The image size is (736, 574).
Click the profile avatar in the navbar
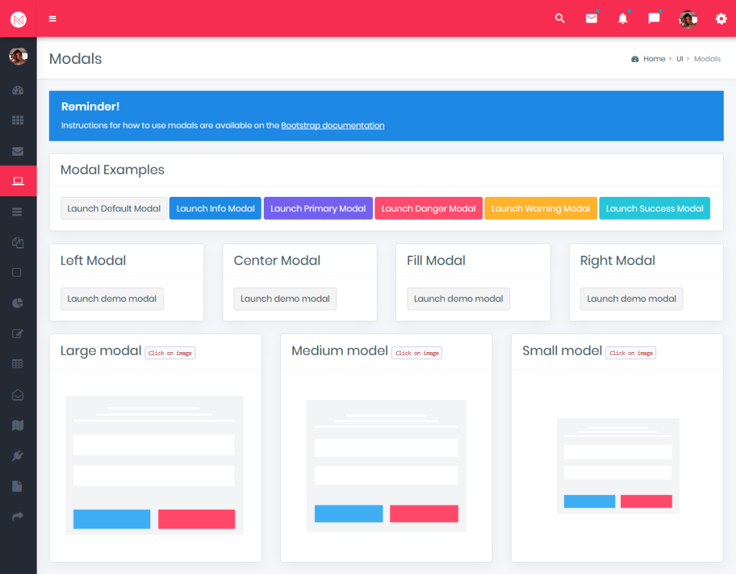[x=687, y=19]
